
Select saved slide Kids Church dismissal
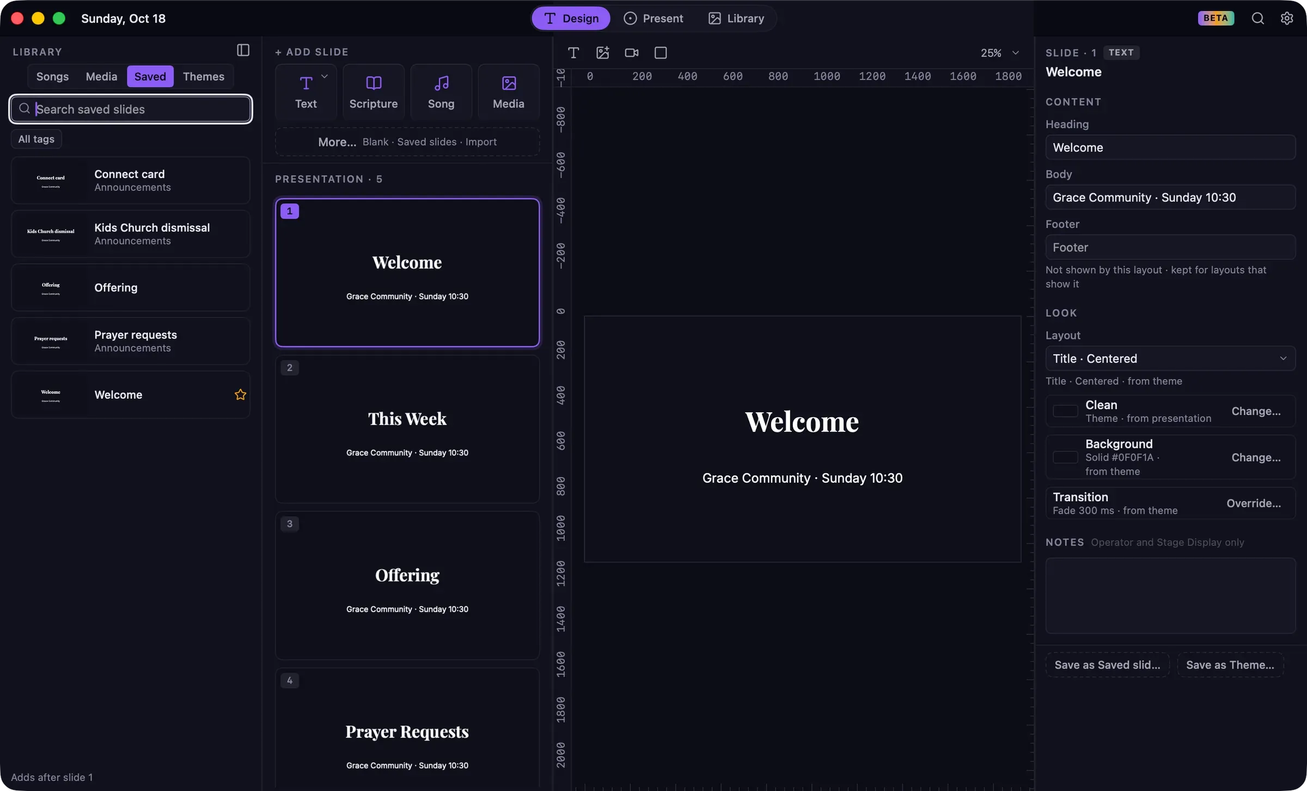[131, 234]
